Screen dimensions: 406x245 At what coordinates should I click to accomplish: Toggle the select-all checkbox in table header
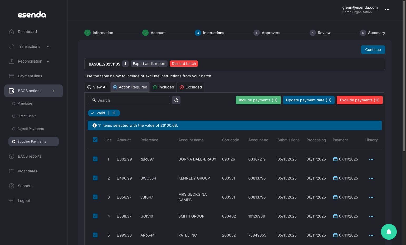pos(95,140)
